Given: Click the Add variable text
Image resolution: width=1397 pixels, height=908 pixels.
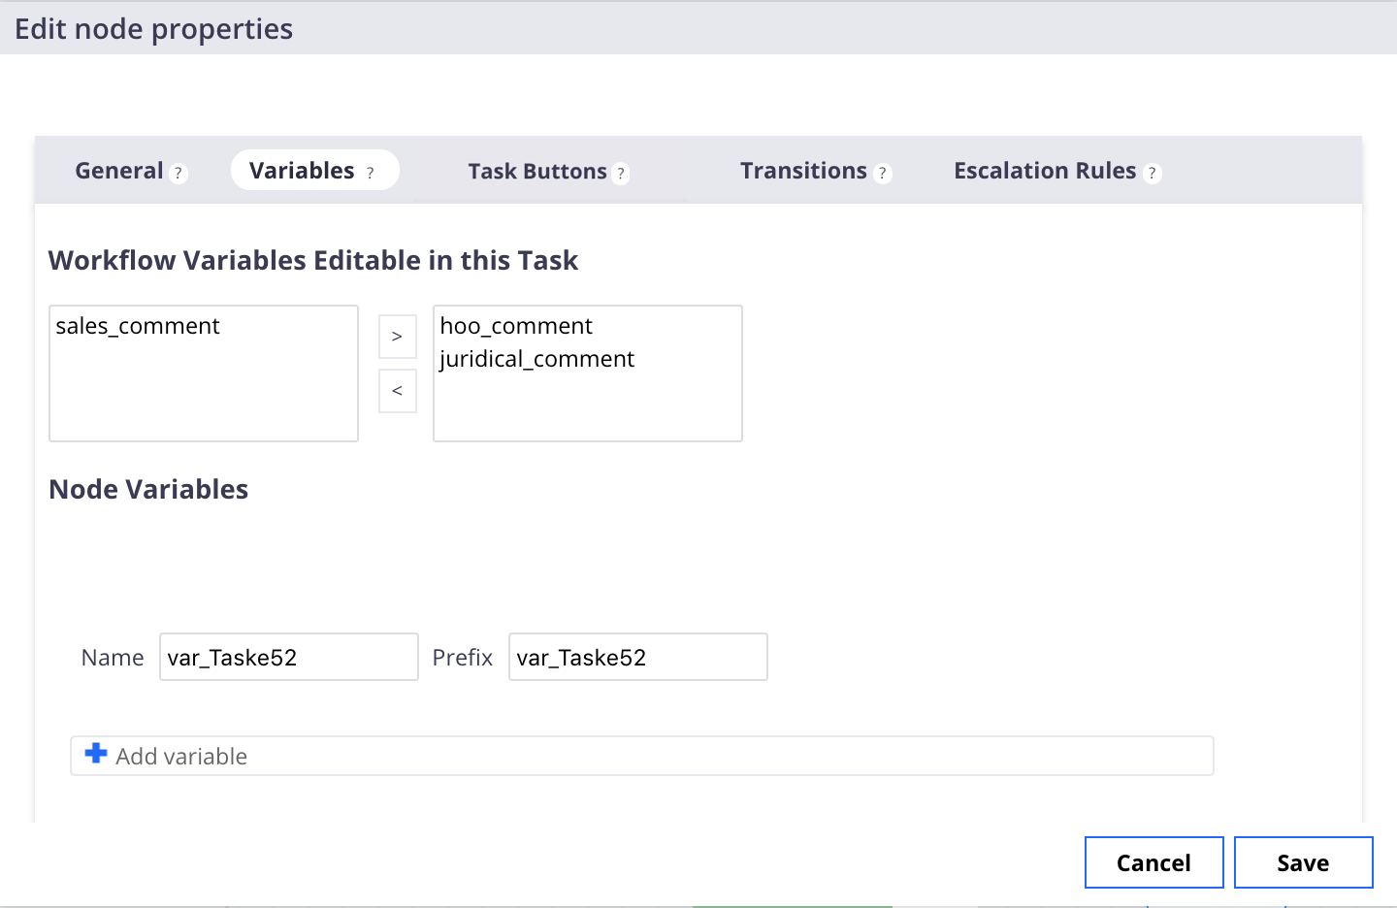Looking at the screenshot, I should coord(181,757).
